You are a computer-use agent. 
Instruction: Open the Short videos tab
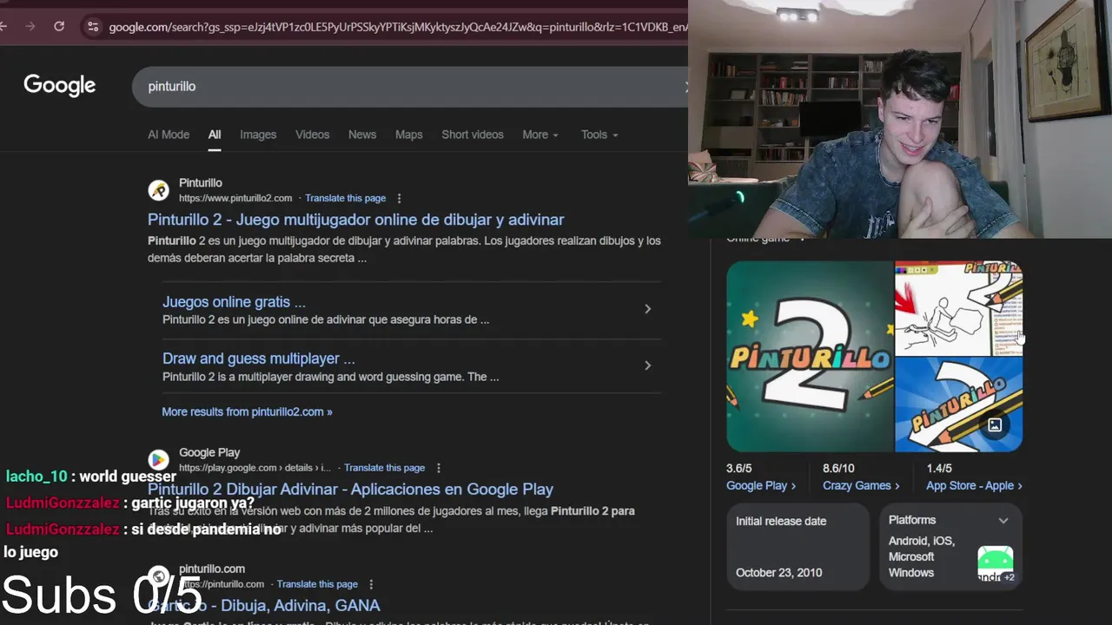click(473, 135)
